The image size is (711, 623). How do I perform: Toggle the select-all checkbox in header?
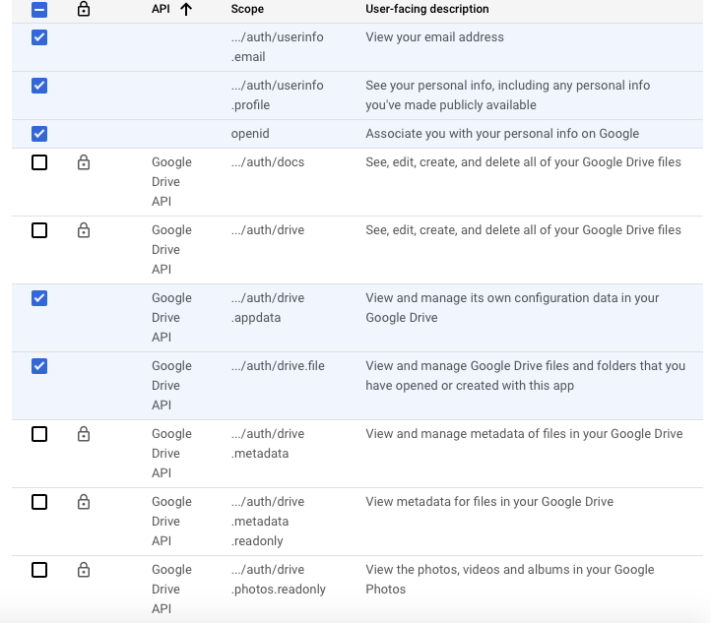[x=39, y=10]
